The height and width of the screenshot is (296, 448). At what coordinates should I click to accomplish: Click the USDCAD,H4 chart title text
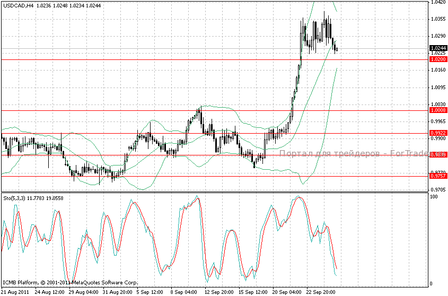[18, 5]
